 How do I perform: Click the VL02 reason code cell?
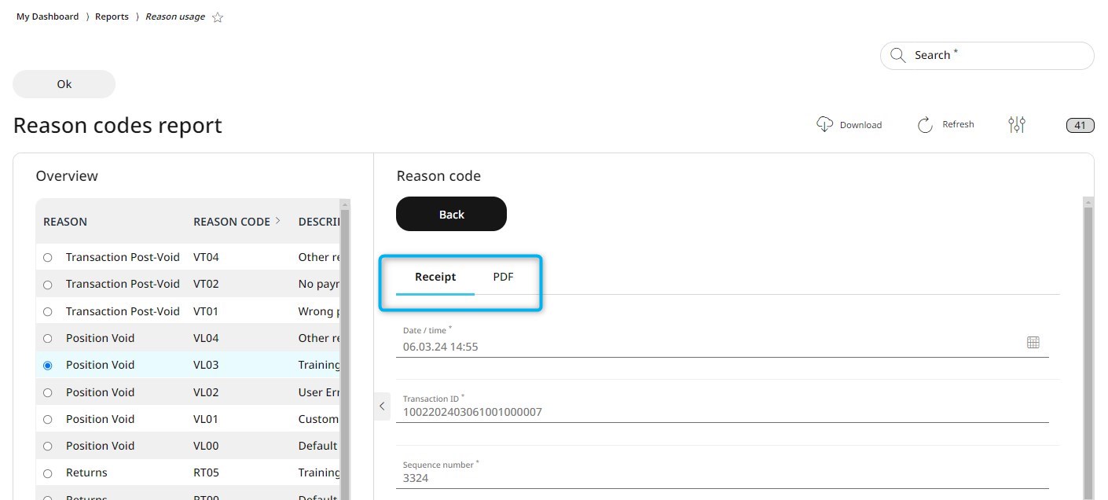tap(206, 392)
